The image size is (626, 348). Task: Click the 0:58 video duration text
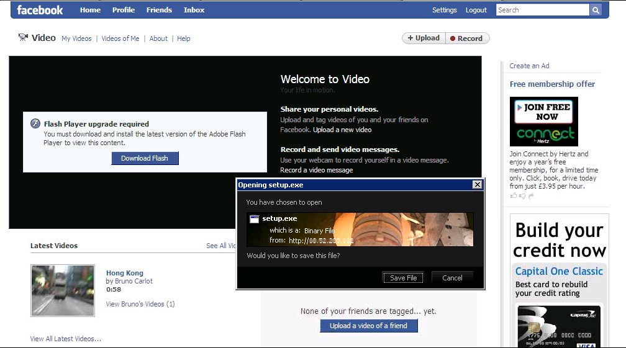click(x=114, y=290)
